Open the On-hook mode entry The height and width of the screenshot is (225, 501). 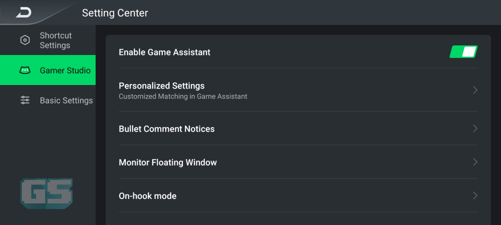(x=298, y=195)
